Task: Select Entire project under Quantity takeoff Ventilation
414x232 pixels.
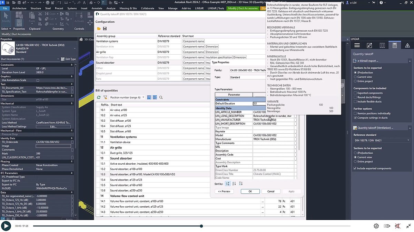Action: coord(355,162)
